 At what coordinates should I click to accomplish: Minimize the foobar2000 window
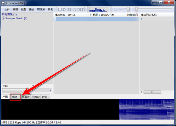point(155,2)
